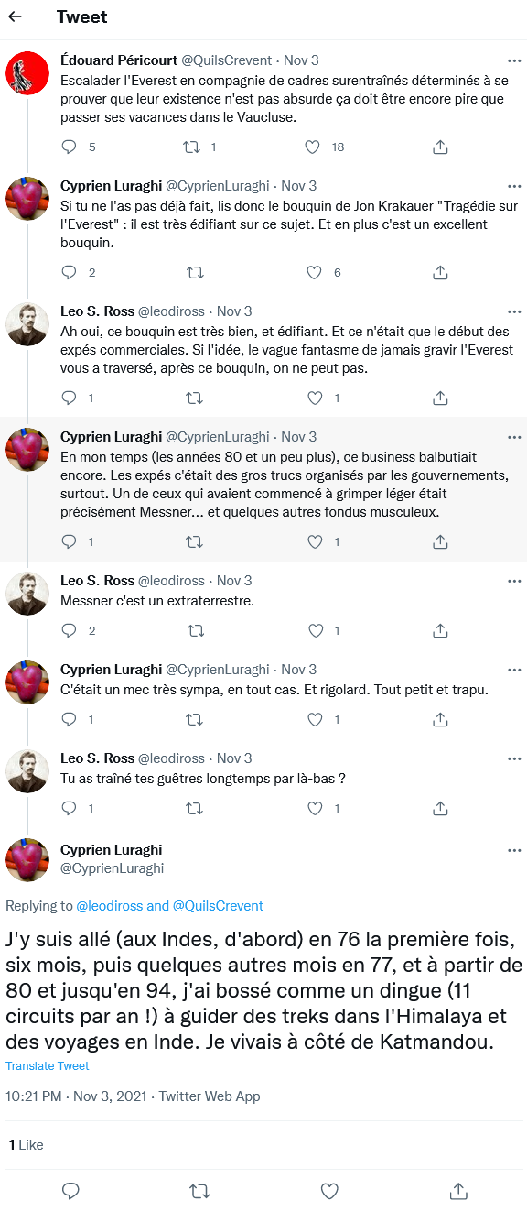Viewport: 527px width, 1211px height.
Task: Like Cyprien Luraghi's 'mec très sympa' tweet
Action: point(314,719)
